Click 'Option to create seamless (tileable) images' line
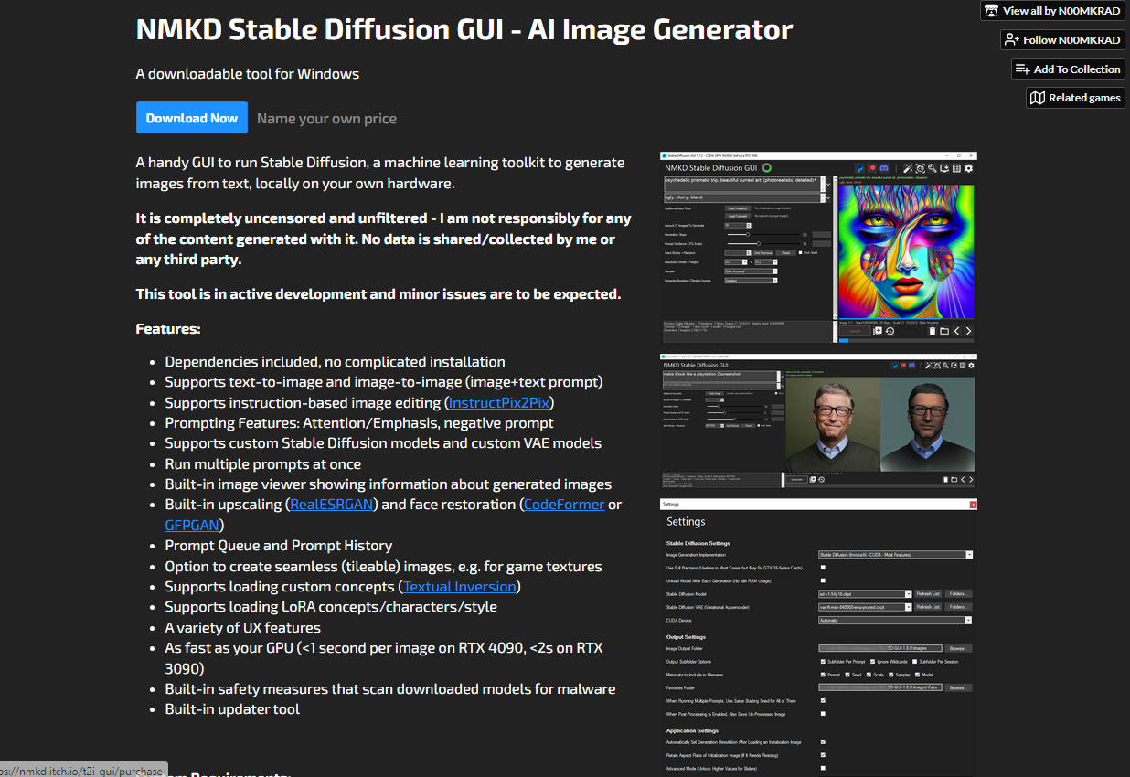 [x=383, y=566]
